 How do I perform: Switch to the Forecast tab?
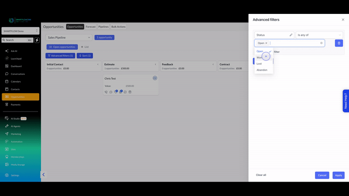pos(91,27)
